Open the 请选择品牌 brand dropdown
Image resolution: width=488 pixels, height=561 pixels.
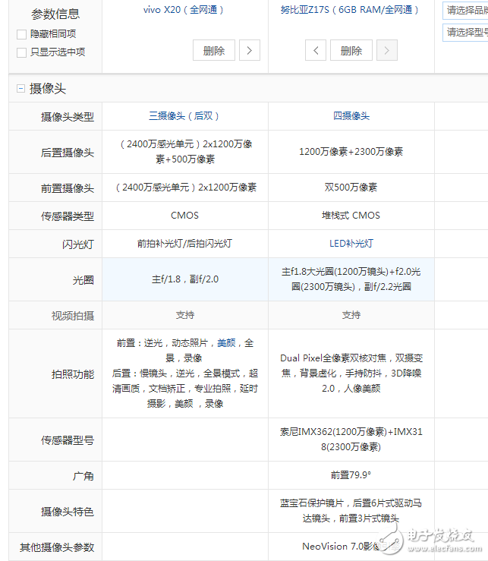pos(465,11)
